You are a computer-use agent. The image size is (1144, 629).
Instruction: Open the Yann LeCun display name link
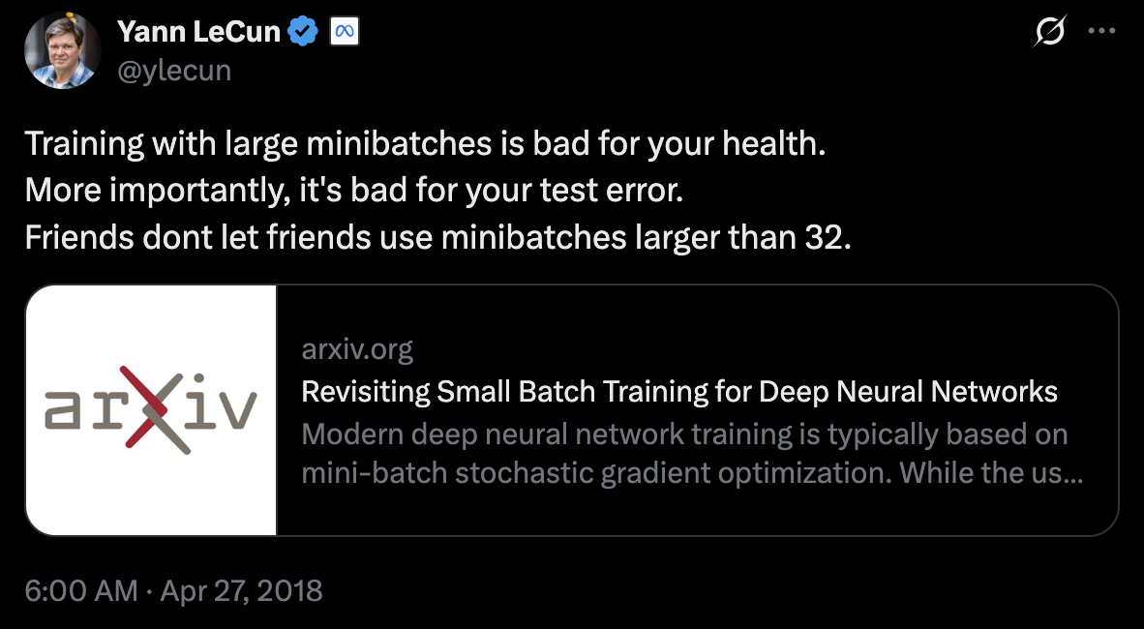198,32
